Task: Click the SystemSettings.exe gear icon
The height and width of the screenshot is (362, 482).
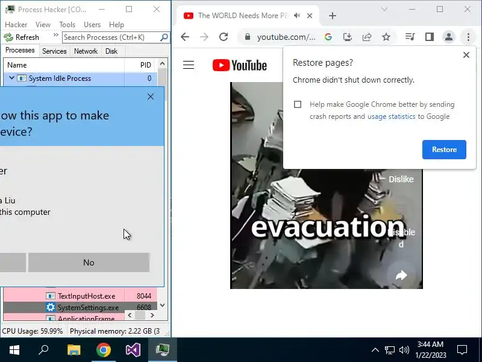Action: (x=51, y=307)
